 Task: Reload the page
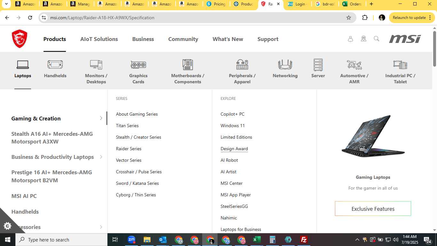[x=30, y=18]
